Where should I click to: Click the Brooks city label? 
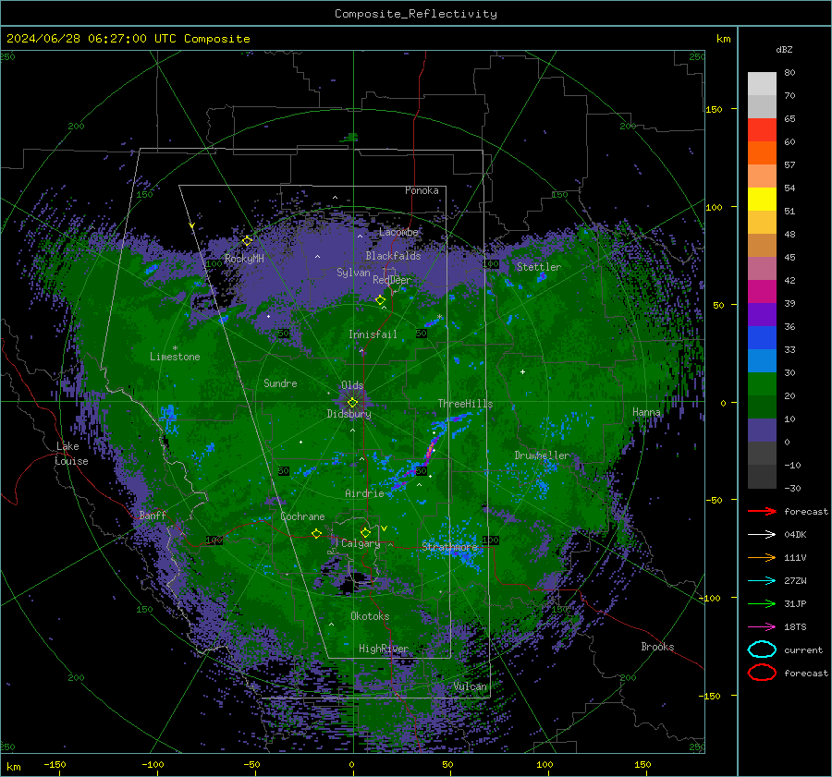click(x=657, y=647)
